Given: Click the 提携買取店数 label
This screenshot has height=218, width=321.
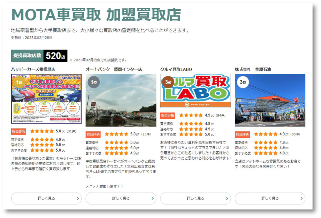Looking at the screenshot, I should pyautogui.click(x=27, y=56).
